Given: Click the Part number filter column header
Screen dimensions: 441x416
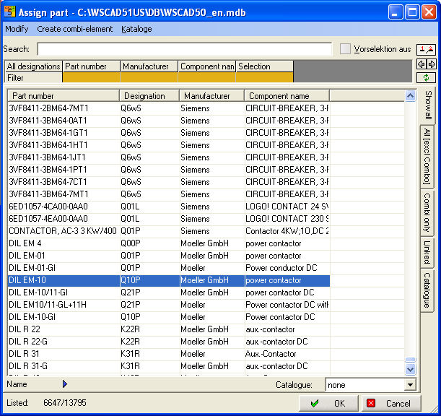Looking at the screenshot, I should (x=92, y=66).
